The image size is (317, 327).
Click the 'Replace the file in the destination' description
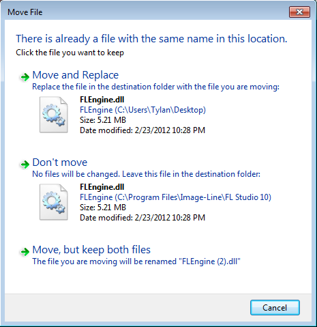pyautogui.click(x=155, y=87)
